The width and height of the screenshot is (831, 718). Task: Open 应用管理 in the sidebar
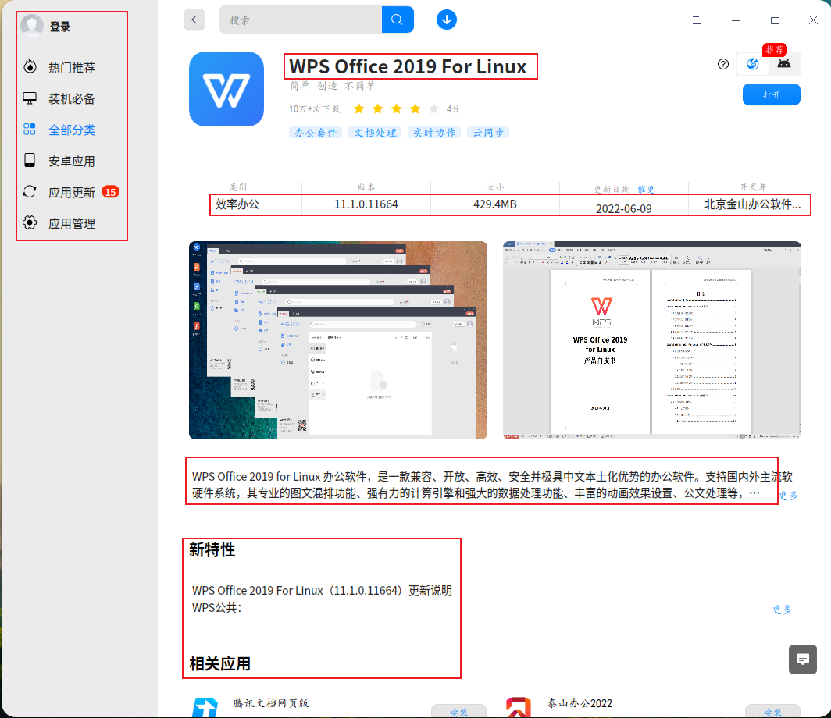click(72, 223)
